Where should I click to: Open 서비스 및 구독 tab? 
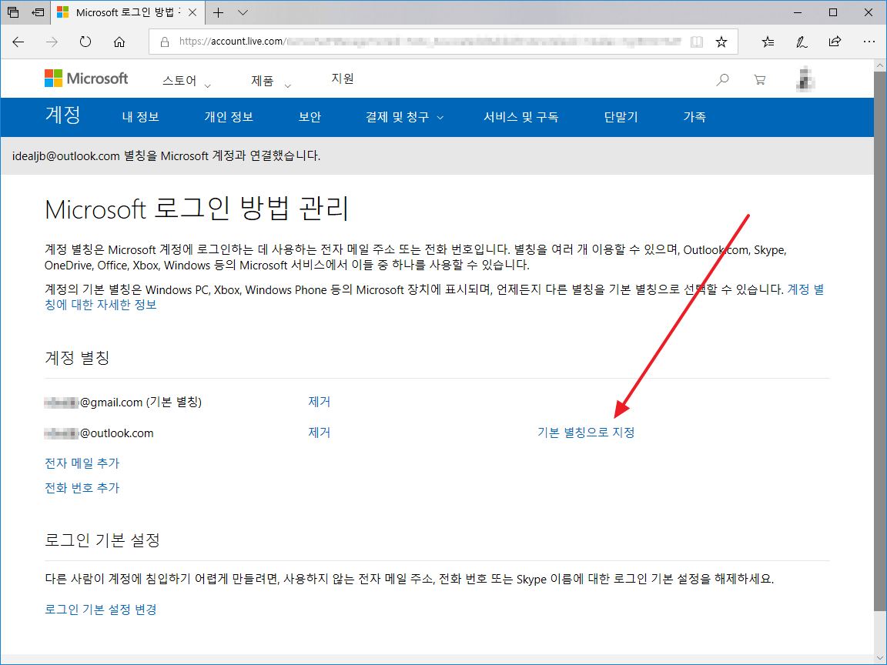click(520, 117)
